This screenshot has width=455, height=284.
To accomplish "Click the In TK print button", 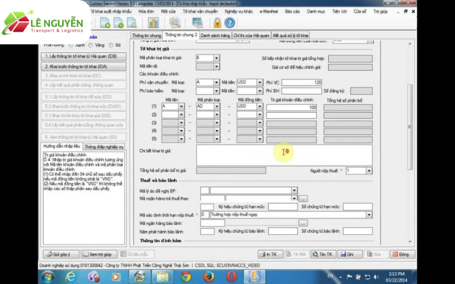I will tap(271, 254).
